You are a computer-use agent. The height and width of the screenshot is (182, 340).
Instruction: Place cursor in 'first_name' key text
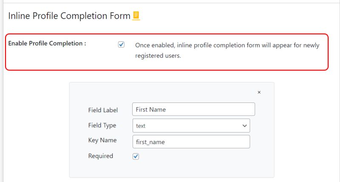150,142
